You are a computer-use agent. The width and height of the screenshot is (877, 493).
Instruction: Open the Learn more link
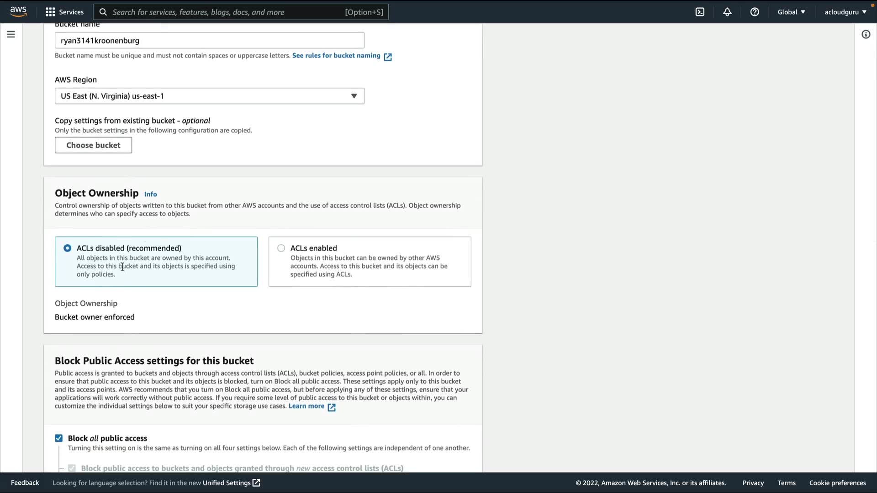306,406
